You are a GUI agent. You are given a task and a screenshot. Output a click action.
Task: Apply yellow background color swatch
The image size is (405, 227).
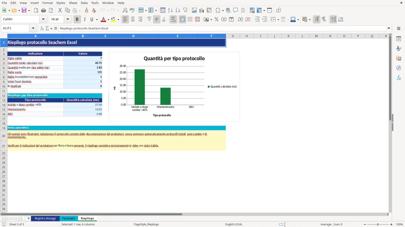pyautogui.click(x=113, y=20)
